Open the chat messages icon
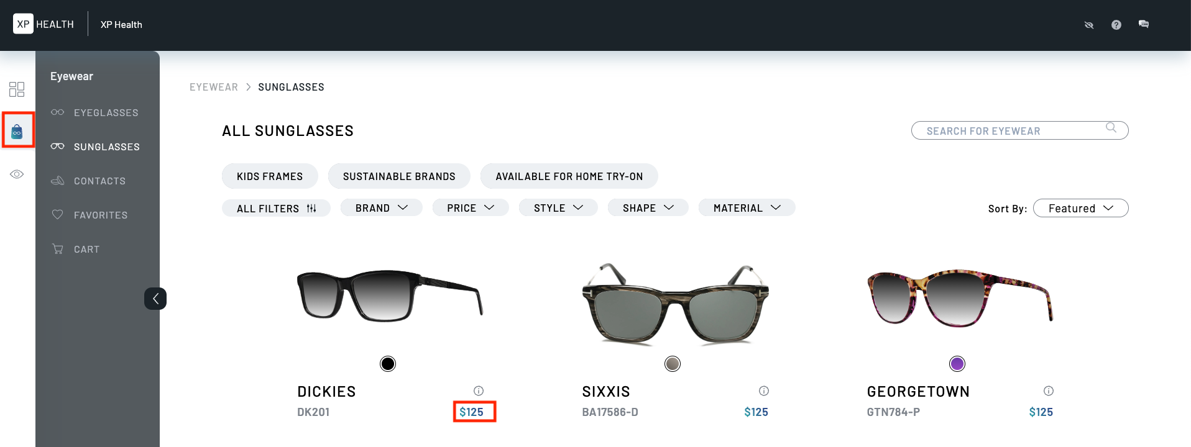 point(1143,24)
